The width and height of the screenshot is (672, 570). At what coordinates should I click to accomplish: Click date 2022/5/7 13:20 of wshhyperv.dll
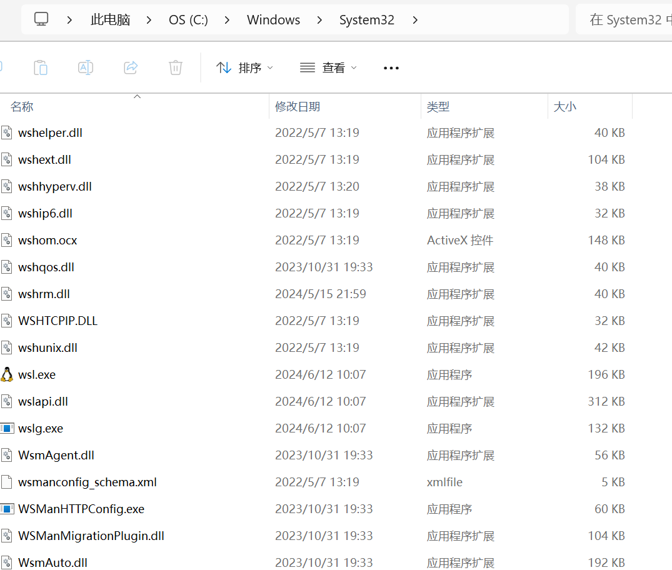317,186
